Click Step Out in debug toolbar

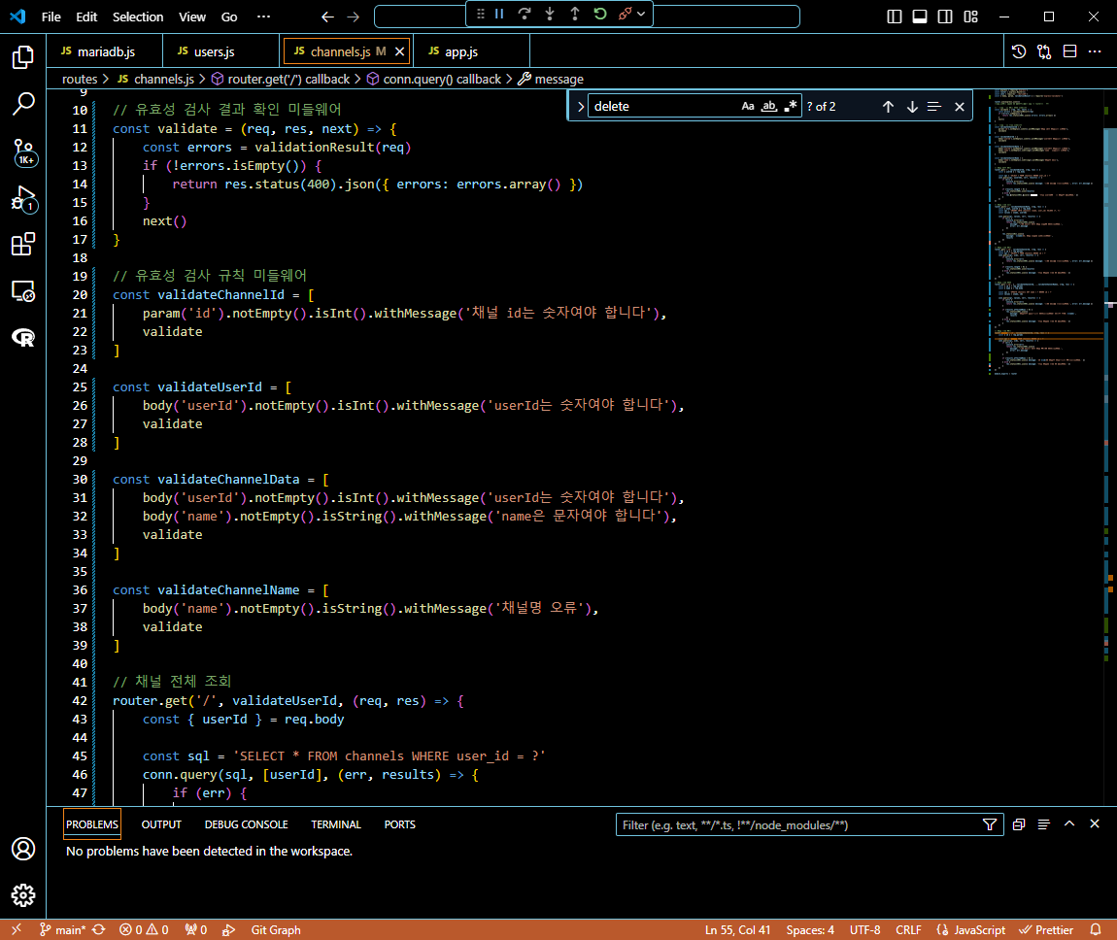coord(575,14)
